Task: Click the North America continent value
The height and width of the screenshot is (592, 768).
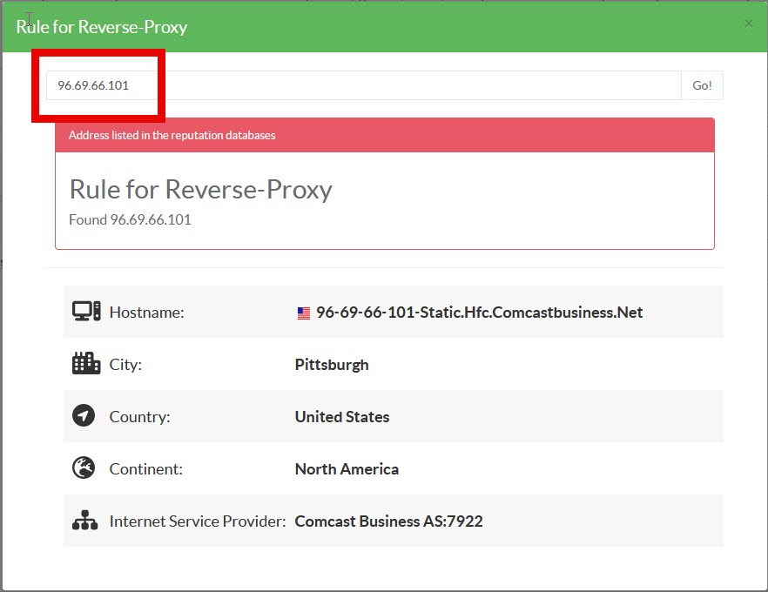Action: tap(347, 469)
